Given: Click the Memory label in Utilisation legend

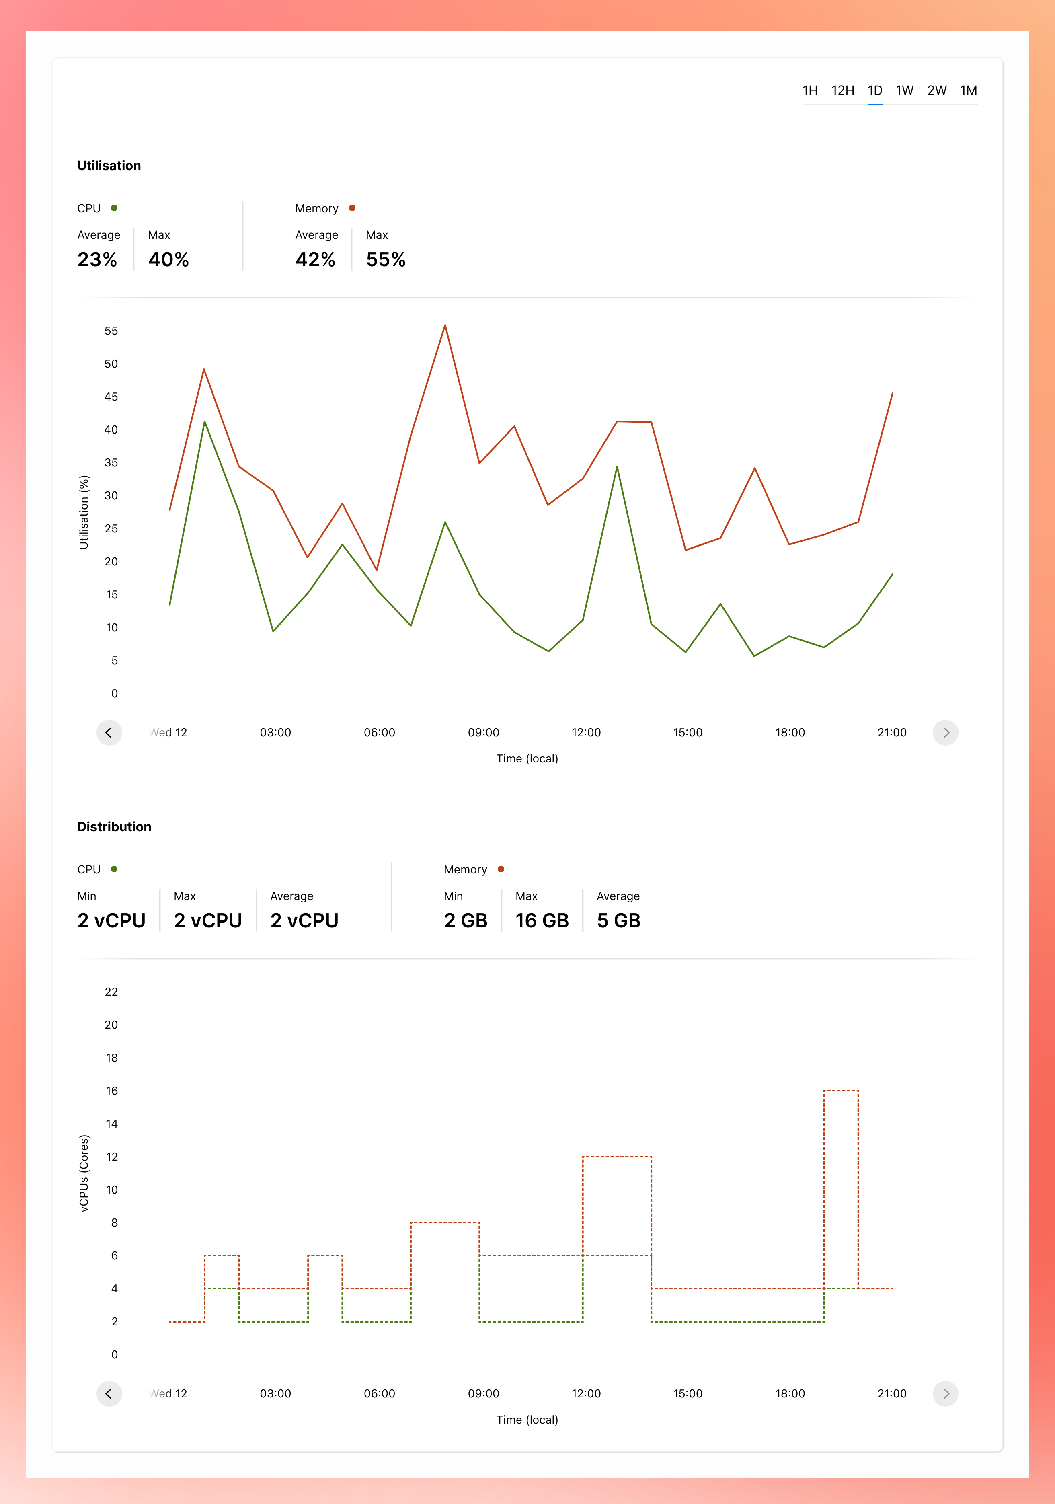Looking at the screenshot, I should coord(316,208).
